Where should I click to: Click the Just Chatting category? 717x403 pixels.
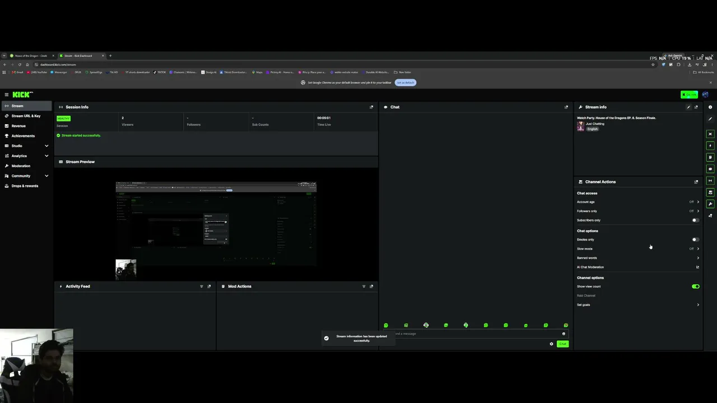coord(595,124)
